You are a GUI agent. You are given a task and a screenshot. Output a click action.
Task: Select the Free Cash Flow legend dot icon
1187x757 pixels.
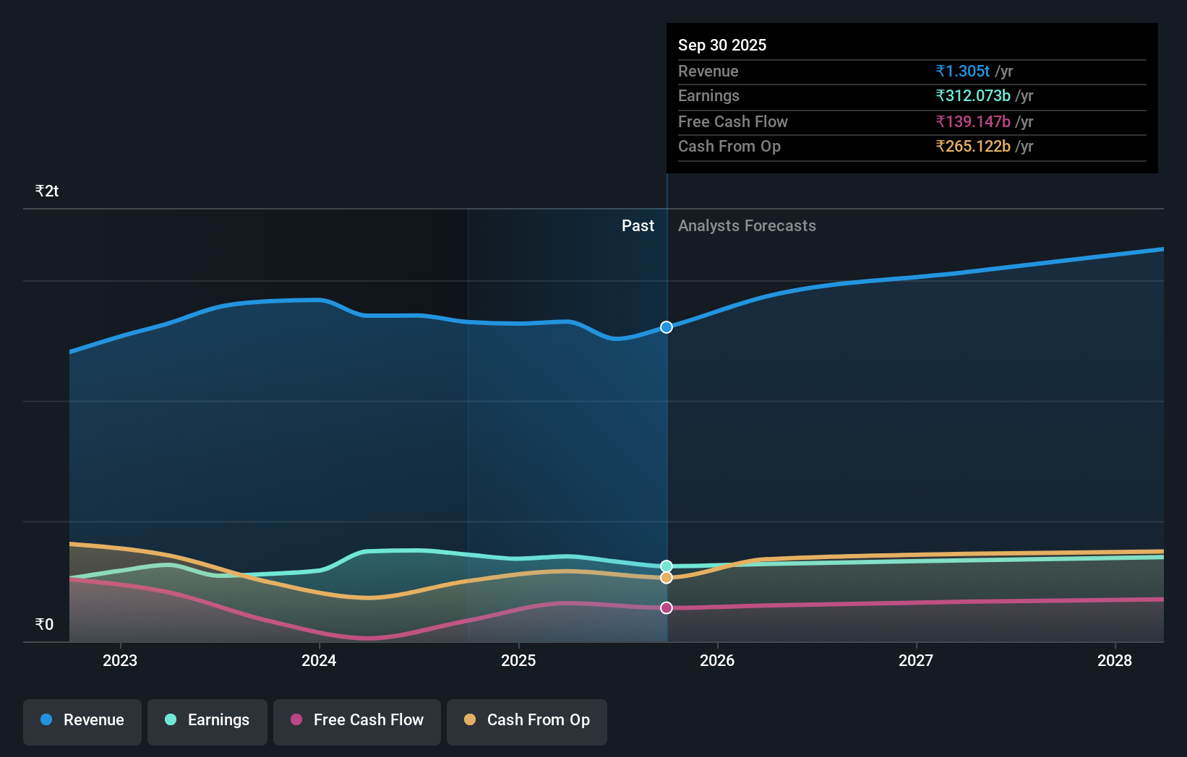(296, 720)
